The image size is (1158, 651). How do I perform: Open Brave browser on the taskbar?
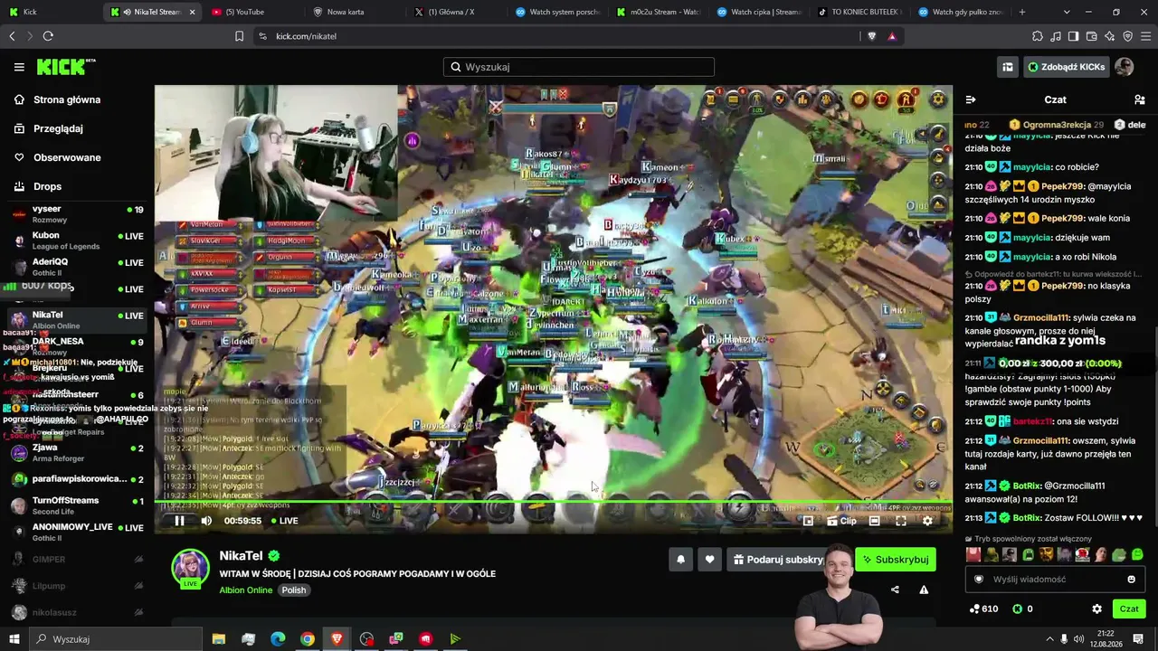337,639
